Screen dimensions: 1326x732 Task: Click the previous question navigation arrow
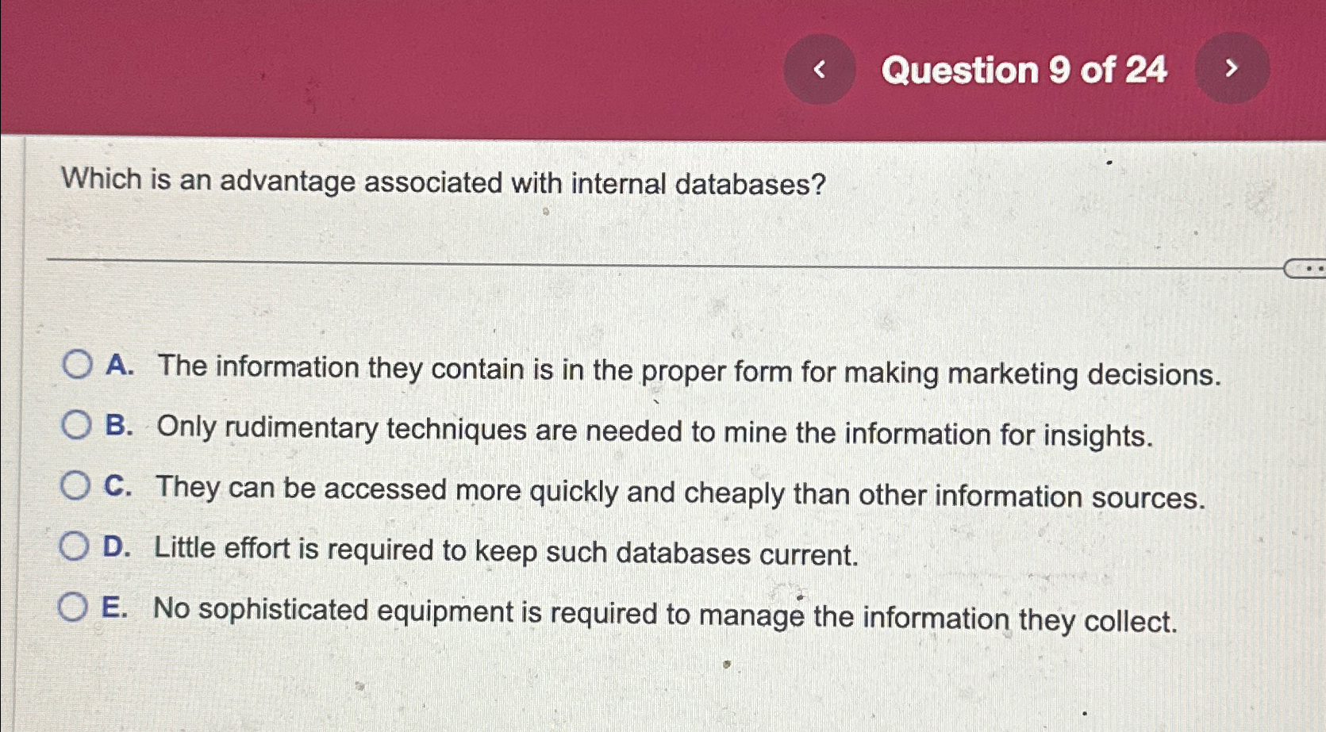pos(821,70)
